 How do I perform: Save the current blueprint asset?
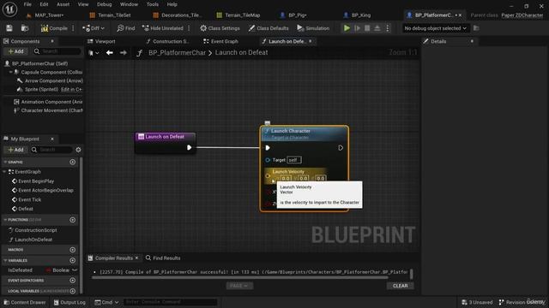point(9,28)
